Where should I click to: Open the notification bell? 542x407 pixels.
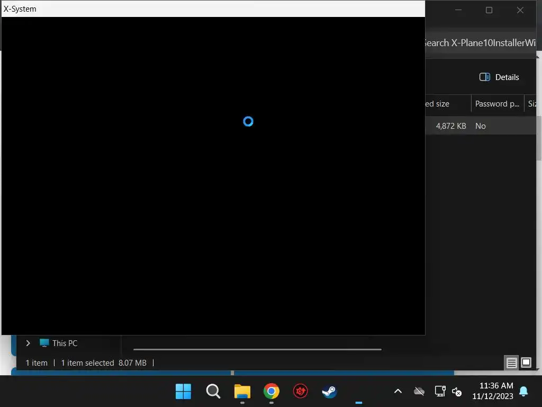523,392
